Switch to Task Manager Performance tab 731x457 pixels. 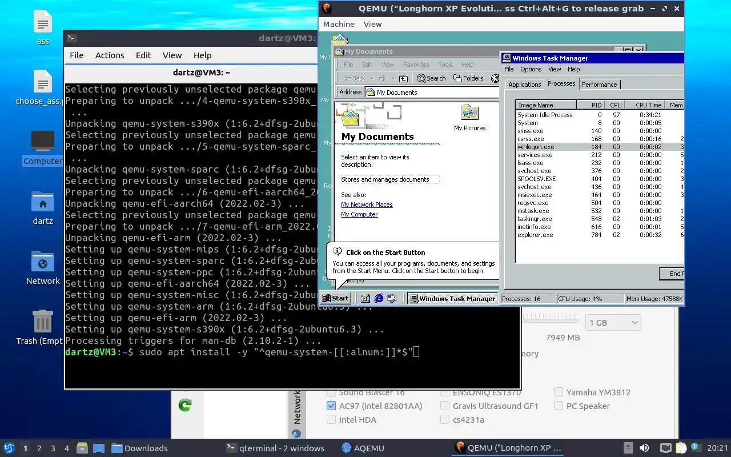599,85
